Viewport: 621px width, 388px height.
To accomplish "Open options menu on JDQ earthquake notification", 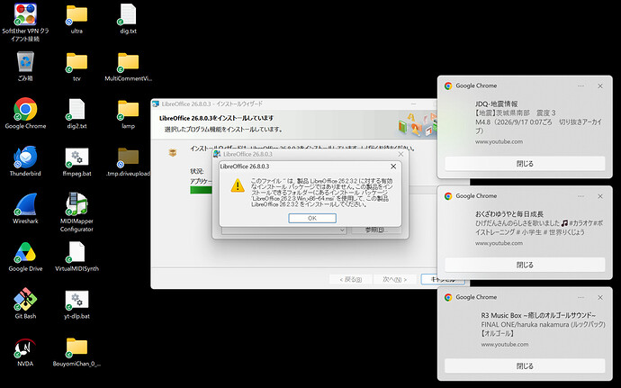I will click(x=580, y=86).
